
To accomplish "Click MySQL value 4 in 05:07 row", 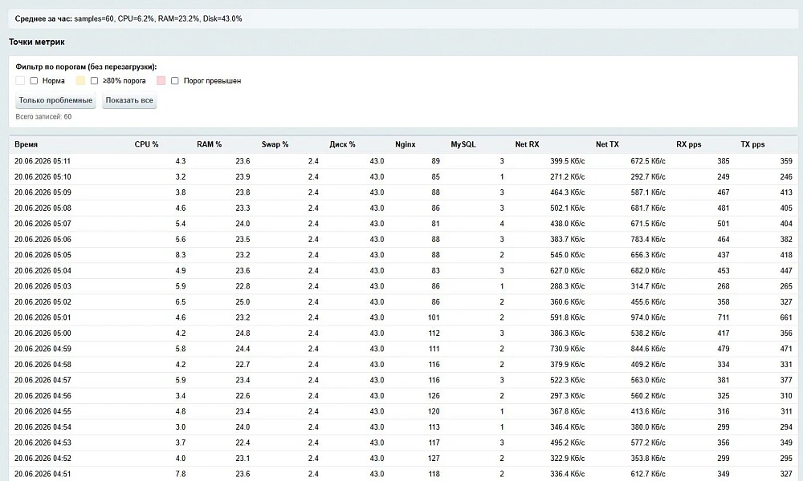I will (502, 224).
